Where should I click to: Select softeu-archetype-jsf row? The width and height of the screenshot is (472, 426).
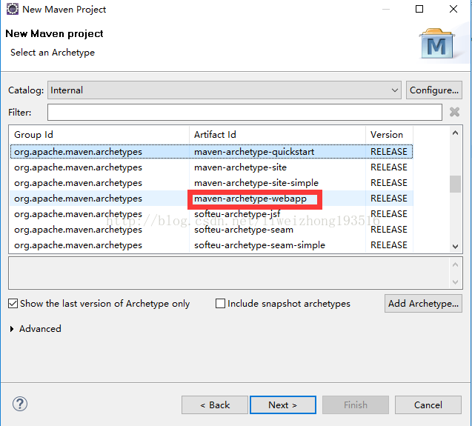(x=211, y=214)
